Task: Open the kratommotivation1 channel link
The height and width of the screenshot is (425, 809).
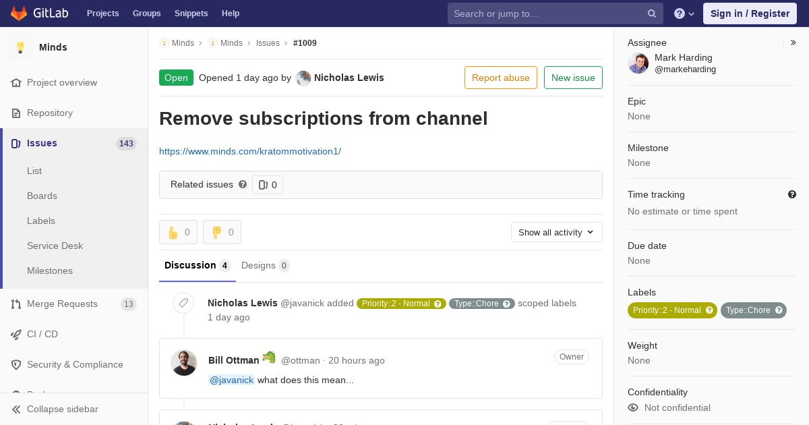Action: [x=250, y=151]
